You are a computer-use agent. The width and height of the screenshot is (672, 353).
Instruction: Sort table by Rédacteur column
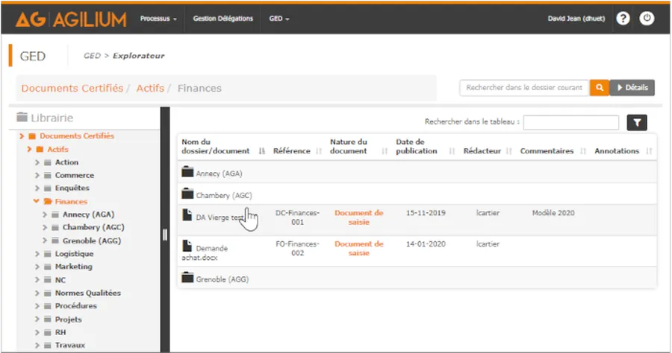click(487, 151)
